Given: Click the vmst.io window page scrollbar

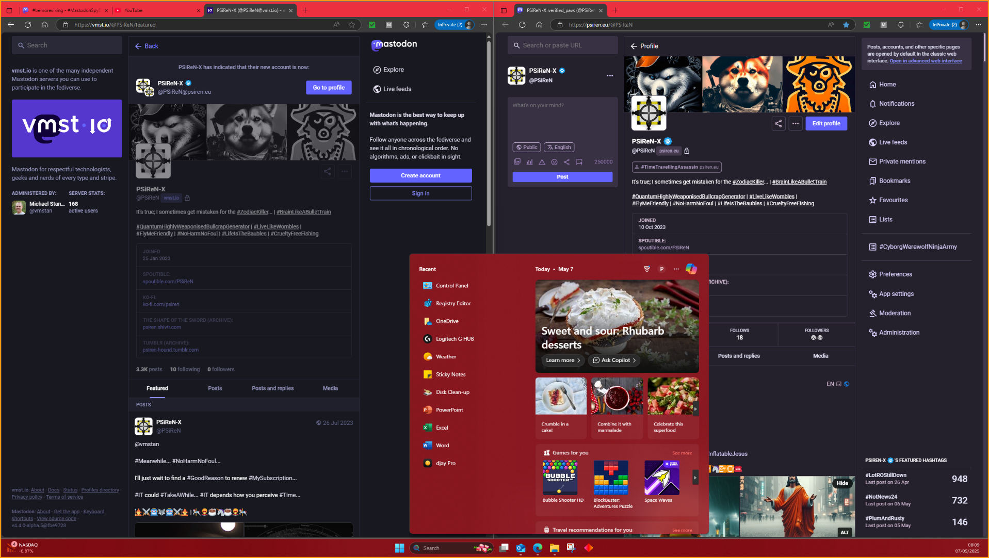Looking at the screenshot, I should pyautogui.click(x=489, y=134).
